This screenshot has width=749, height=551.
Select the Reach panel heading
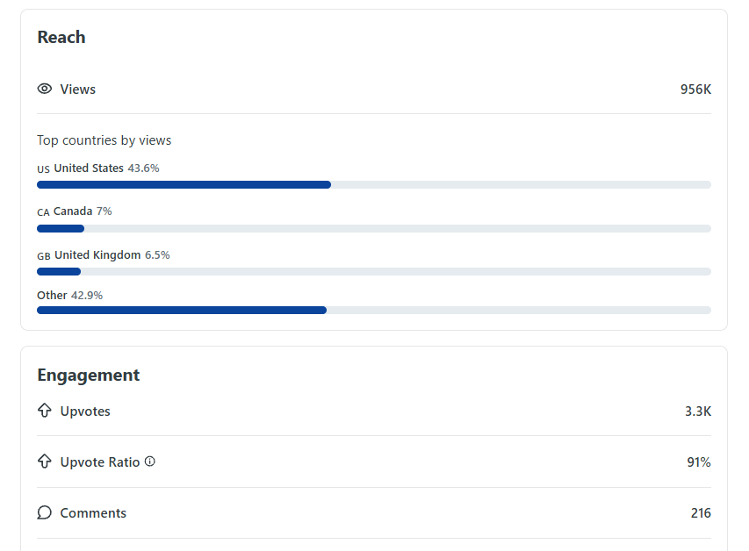click(61, 37)
